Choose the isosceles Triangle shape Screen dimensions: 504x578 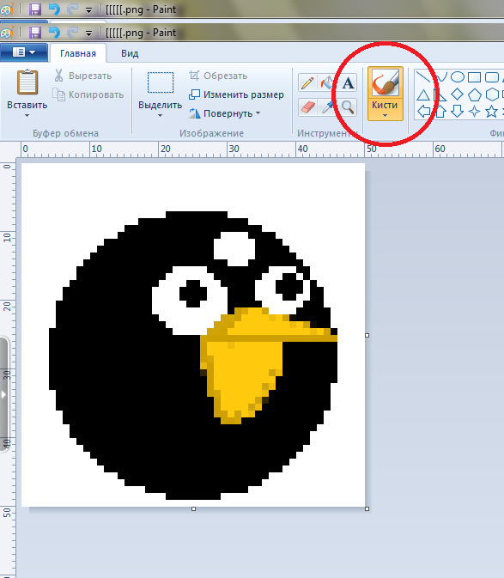click(x=423, y=94)
